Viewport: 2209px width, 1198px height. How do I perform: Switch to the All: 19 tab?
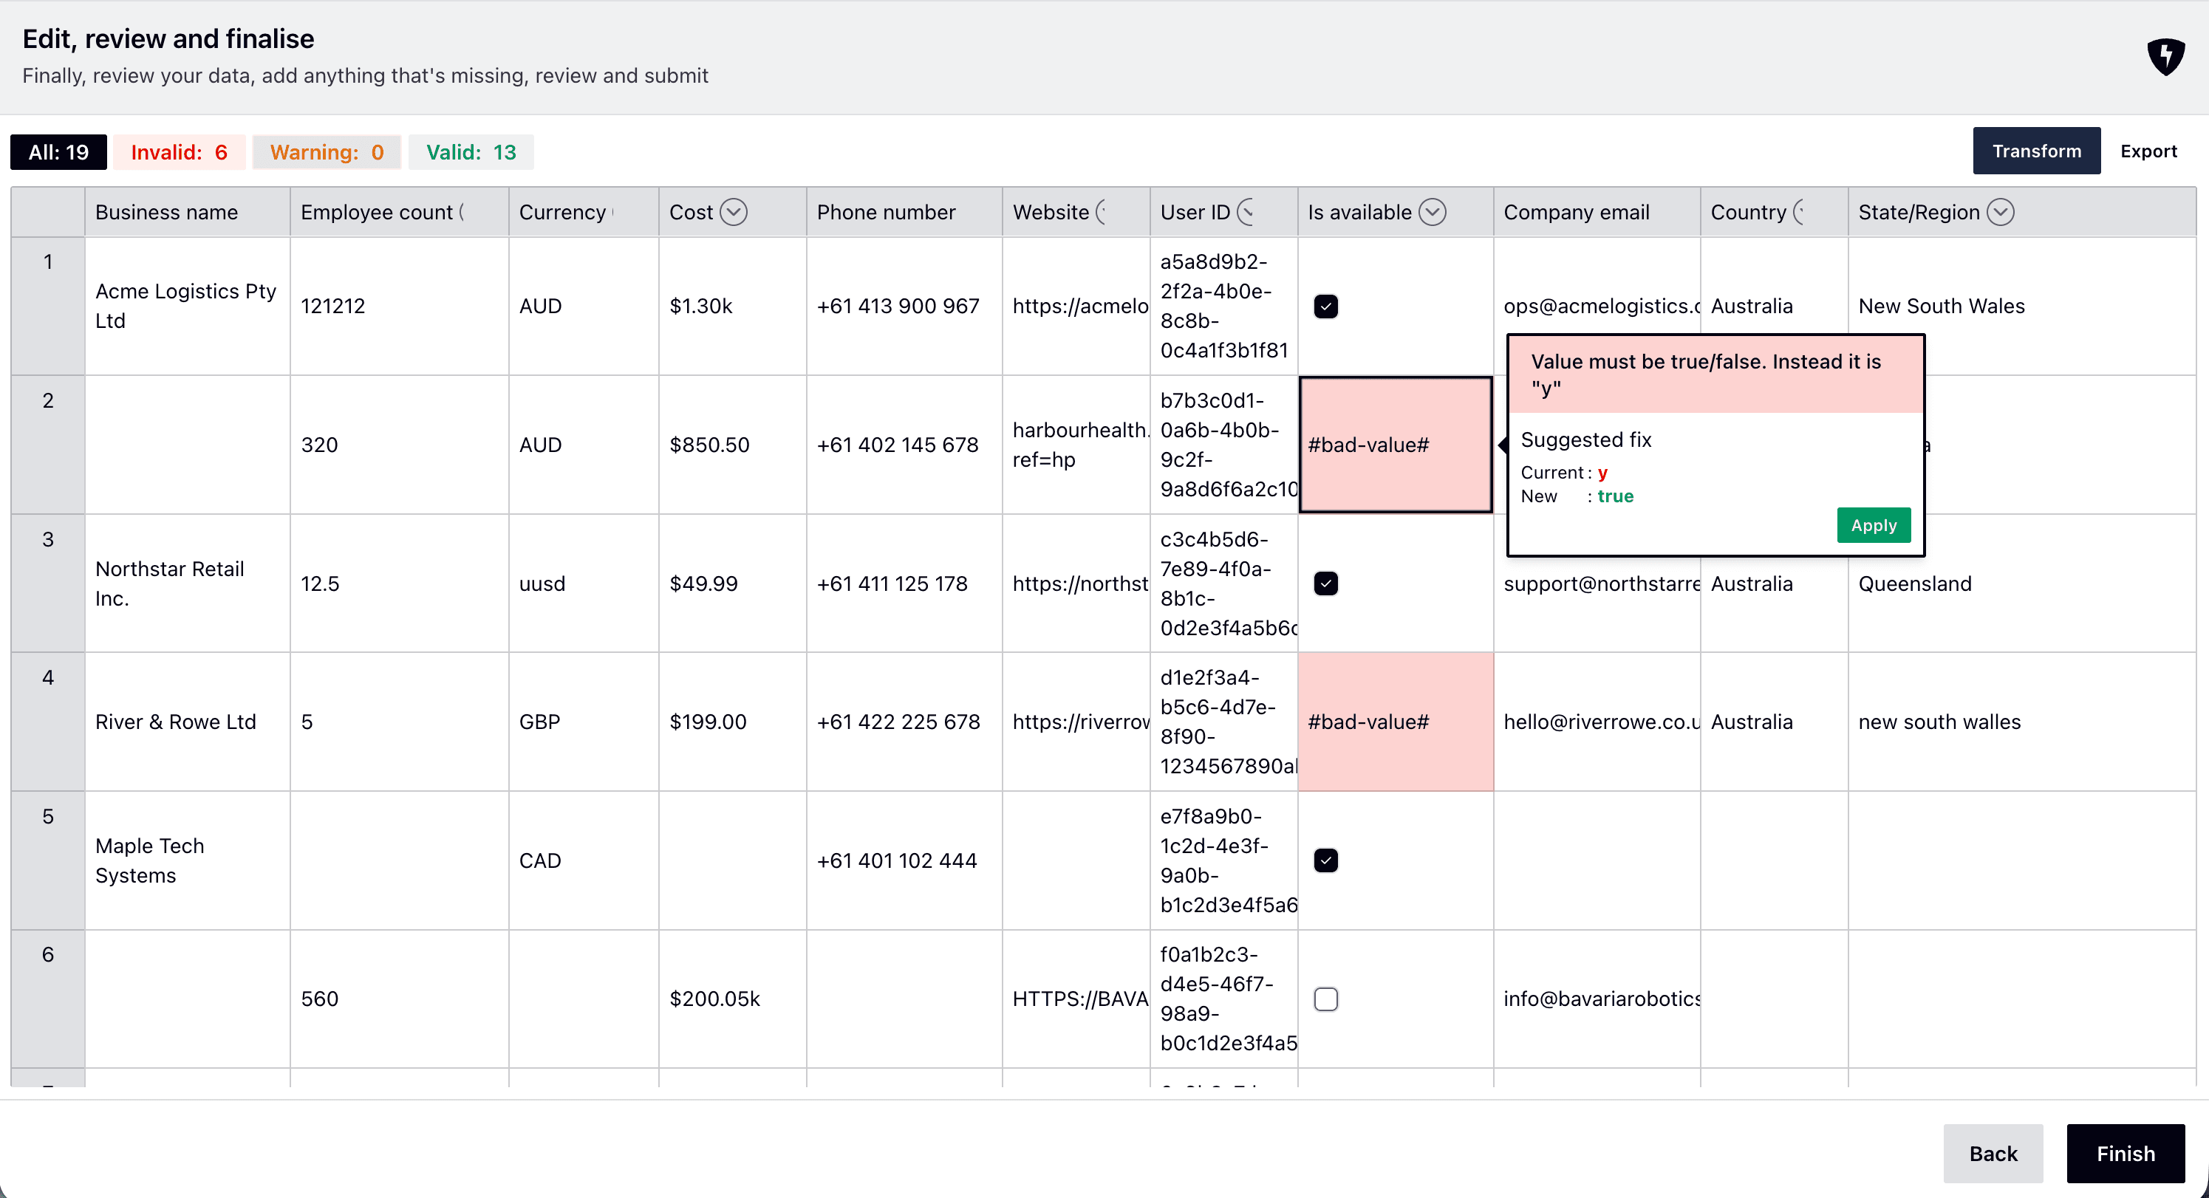click(x=58, y=152)
